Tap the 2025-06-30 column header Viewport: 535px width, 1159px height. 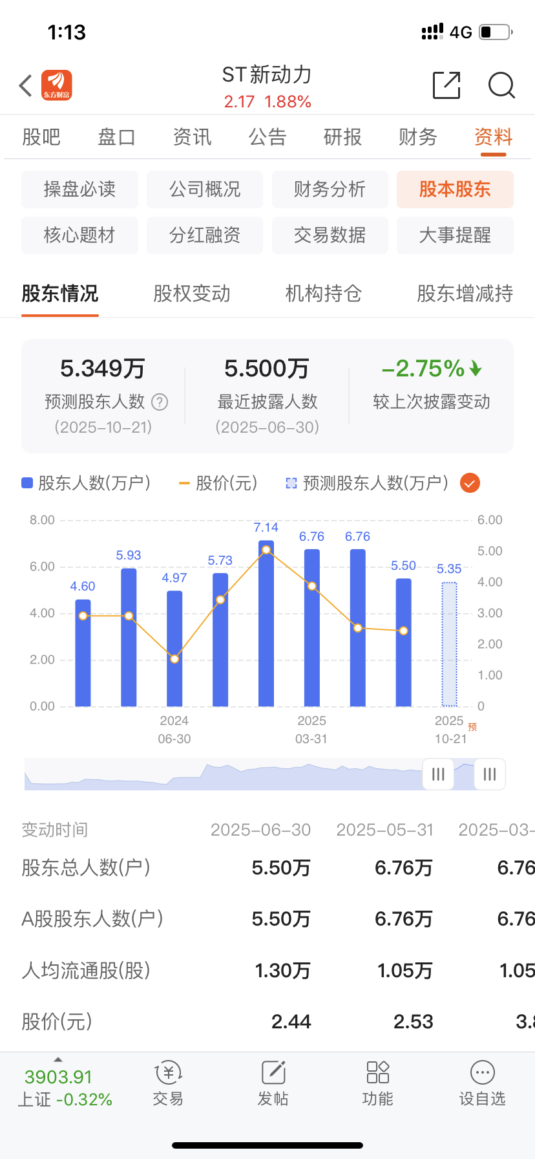tap(261, 830)
